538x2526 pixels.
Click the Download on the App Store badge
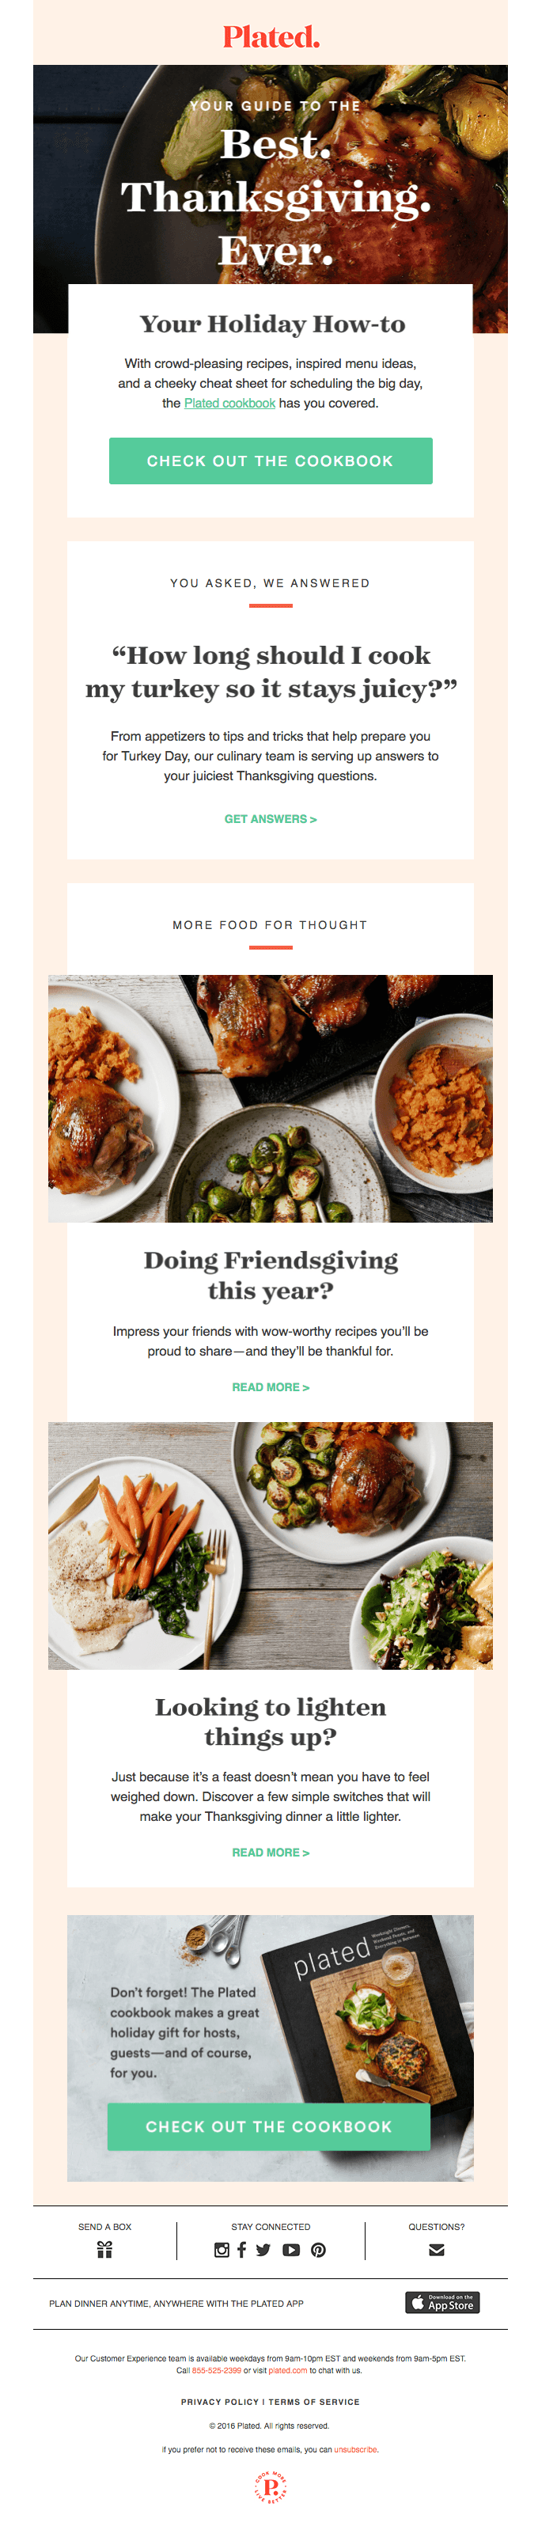click(x=442, y=2304)
